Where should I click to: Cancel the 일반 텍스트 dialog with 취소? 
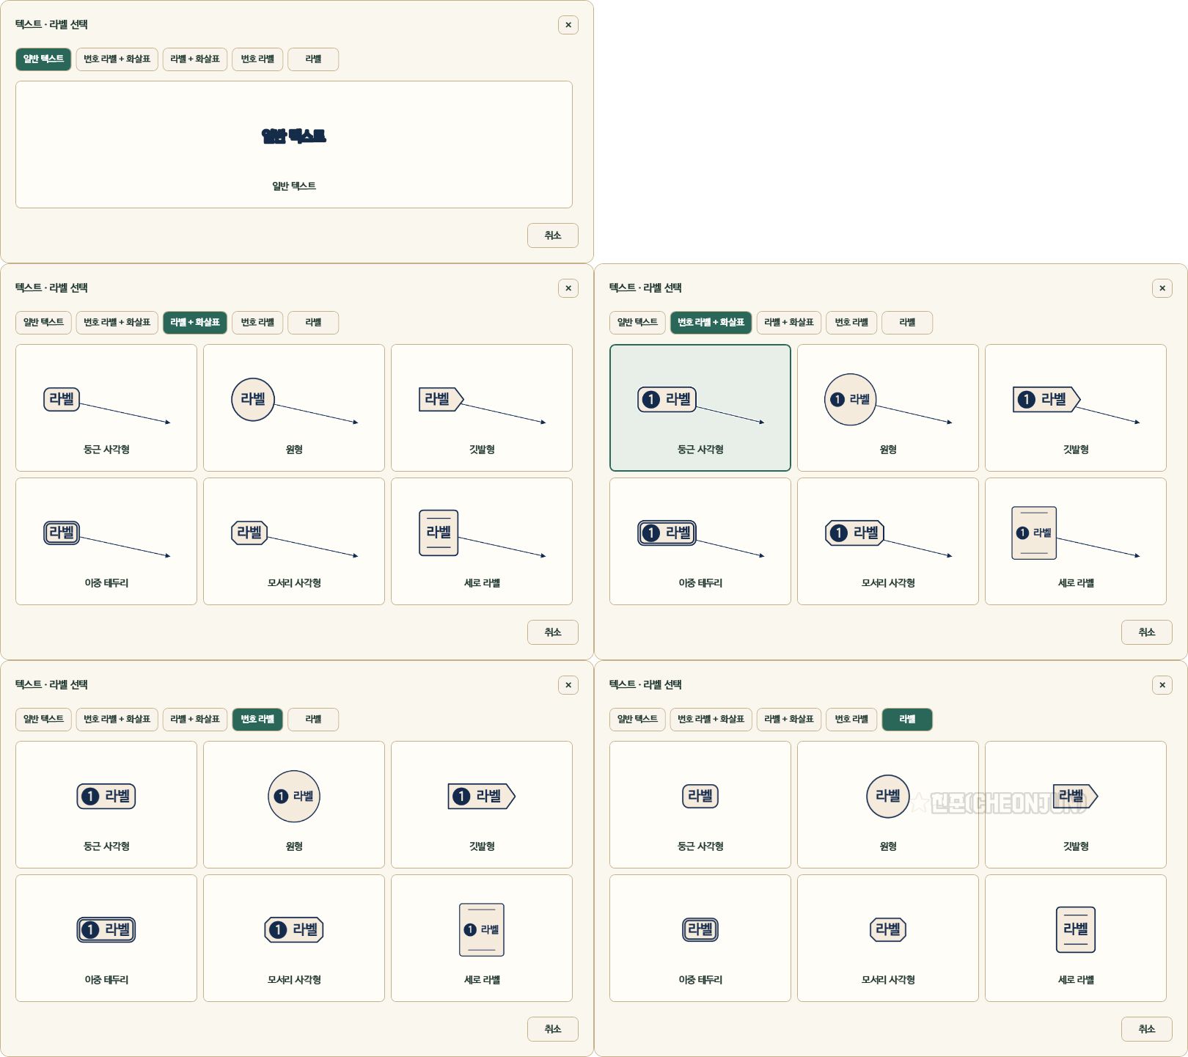(x=553, y=235)
